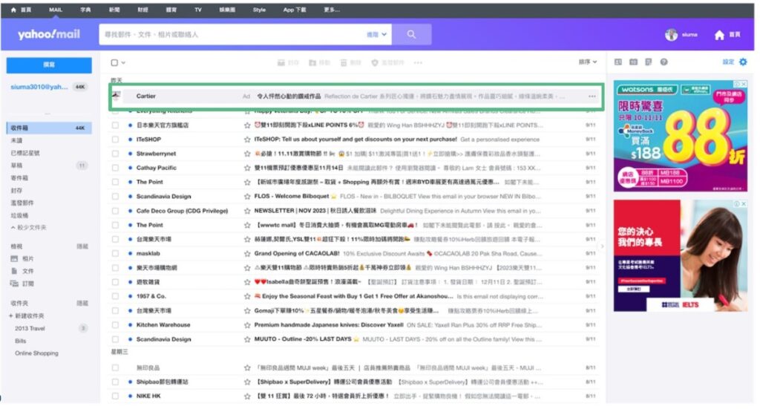The width and height of the screenshot is (760, 409).
Task: Click the search magnifier button
Action: pos(411,34)
